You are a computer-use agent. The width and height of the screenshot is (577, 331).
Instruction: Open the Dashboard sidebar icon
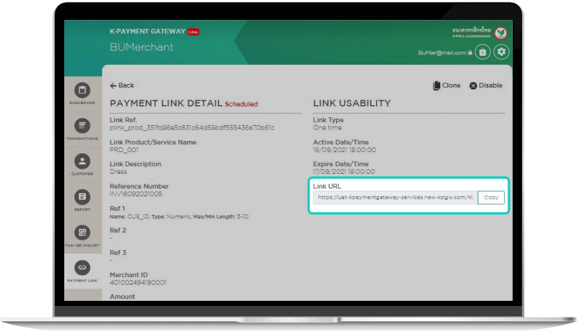tap(82, 92)
